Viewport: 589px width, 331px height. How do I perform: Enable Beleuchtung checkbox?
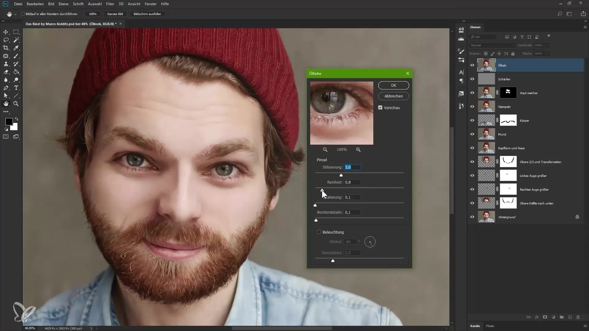[319, 232]
